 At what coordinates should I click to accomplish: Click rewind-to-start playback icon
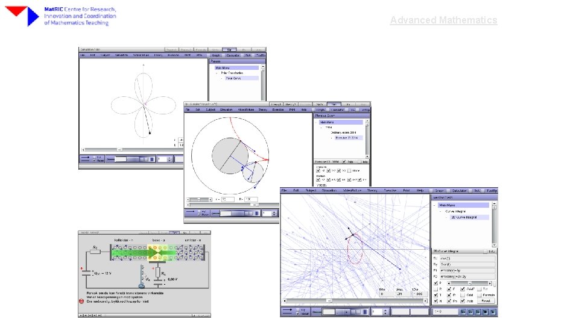[463, 312]
